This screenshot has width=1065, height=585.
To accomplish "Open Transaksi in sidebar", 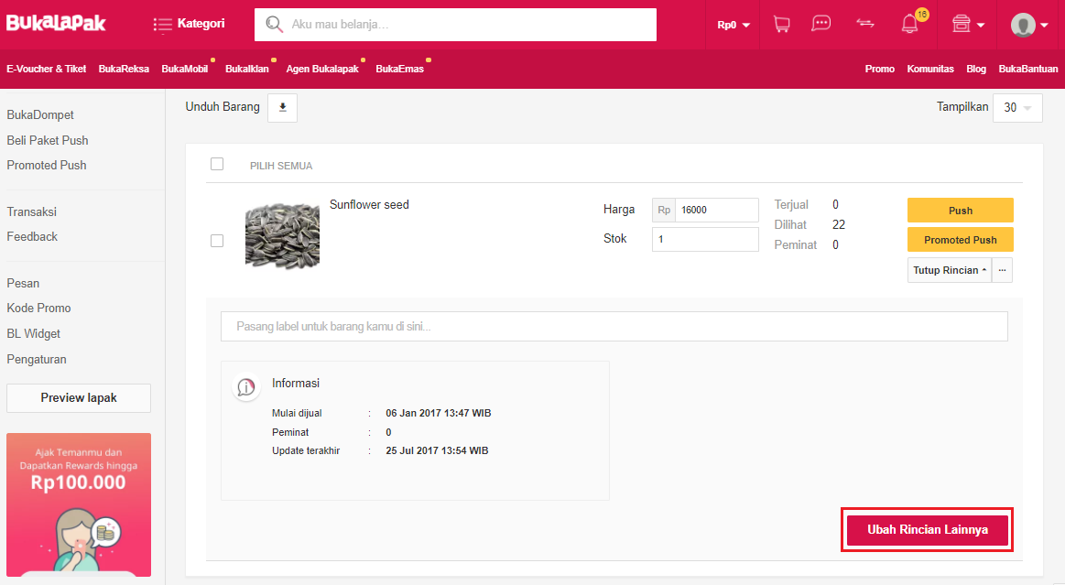I will pyautogui.click(x=31, y=211).
